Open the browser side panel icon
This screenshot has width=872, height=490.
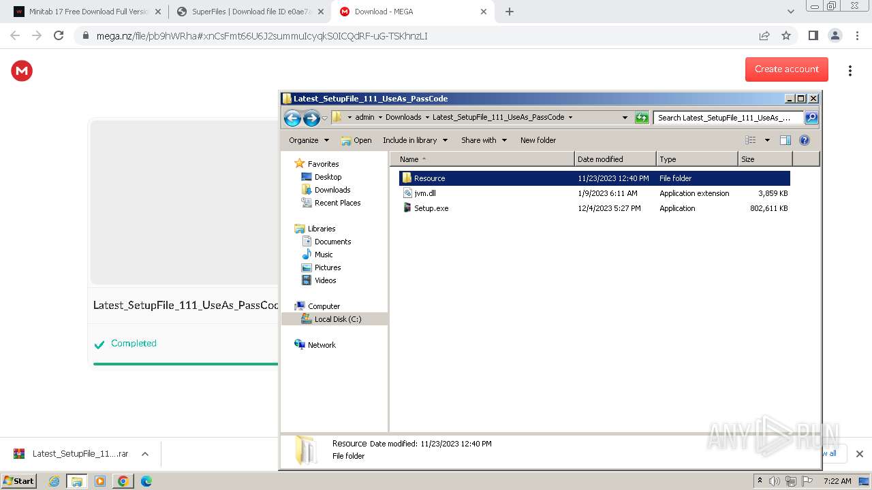tap(813, 35)
